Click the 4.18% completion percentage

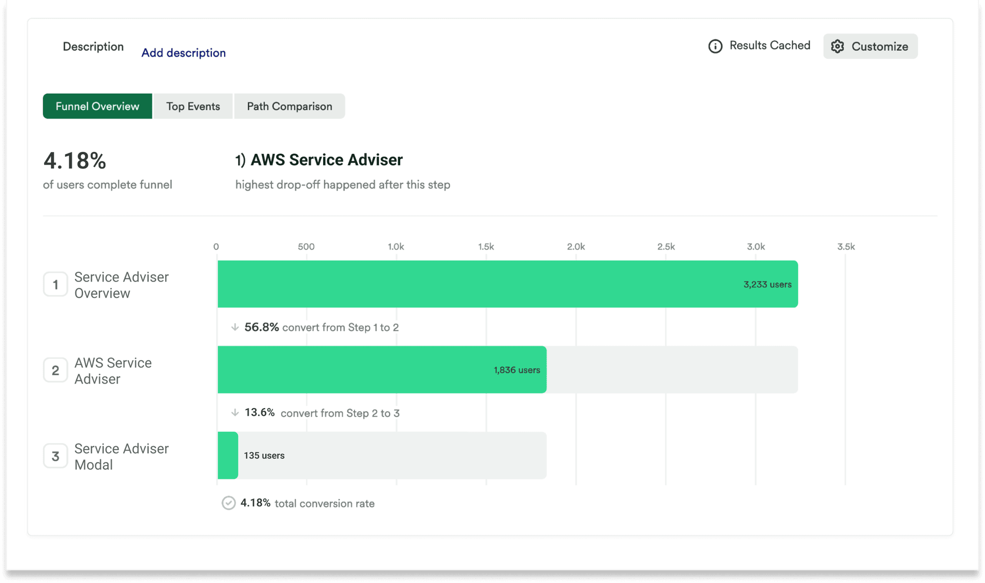click(75, 160)
